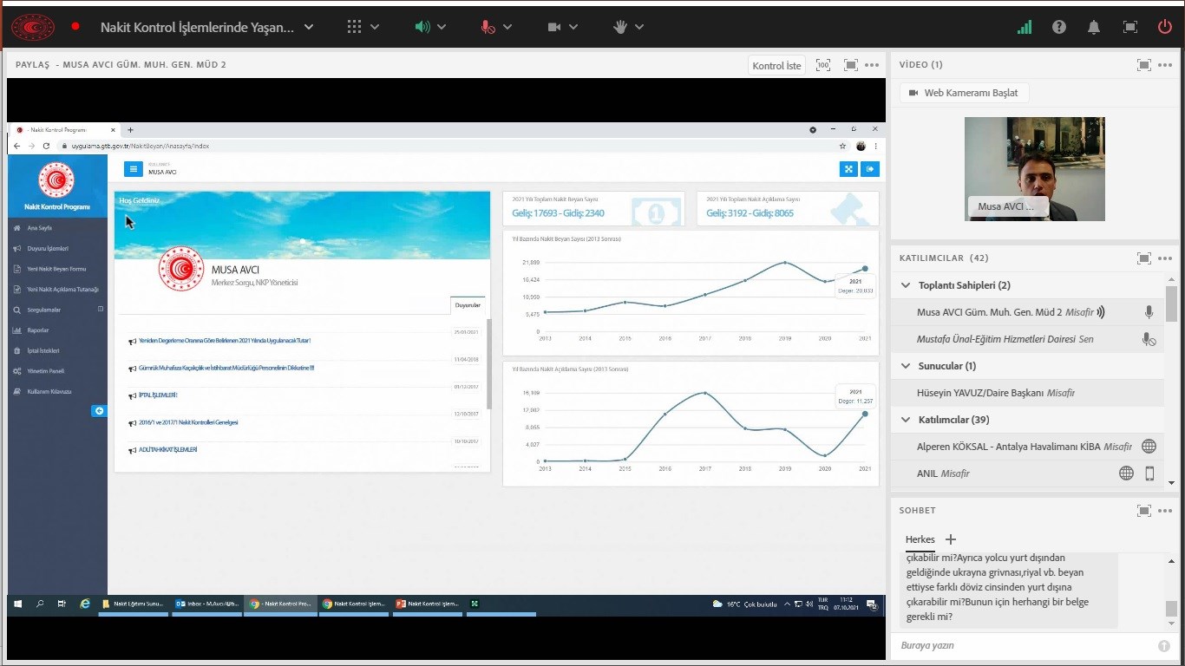The image size is (1185, 666).
Task: Select the Herkes chat tab
Action: pyautogui.click(x=920, y=539)
